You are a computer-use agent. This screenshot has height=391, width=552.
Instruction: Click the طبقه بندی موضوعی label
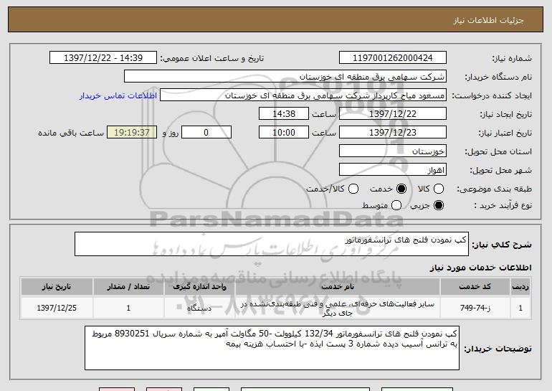pyautogui.click(x=494, y=189)
